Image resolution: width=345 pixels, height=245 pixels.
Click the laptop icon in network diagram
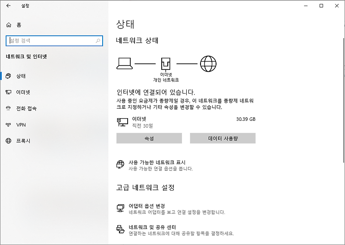tap(125, 63)
